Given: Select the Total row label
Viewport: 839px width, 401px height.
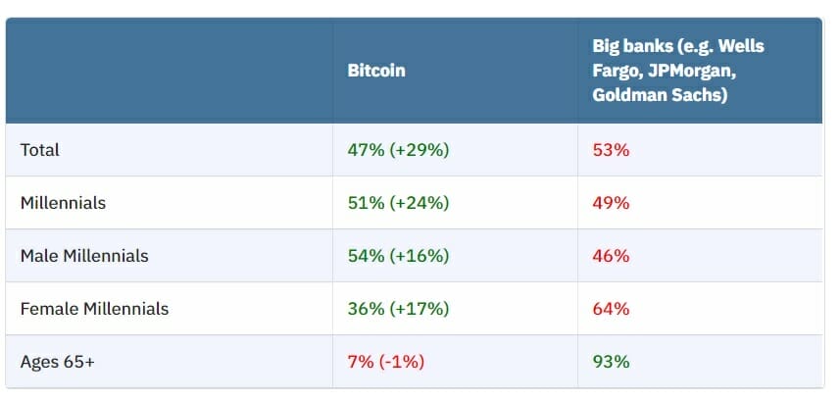Looking at the screenshot, I should point(40,150).
